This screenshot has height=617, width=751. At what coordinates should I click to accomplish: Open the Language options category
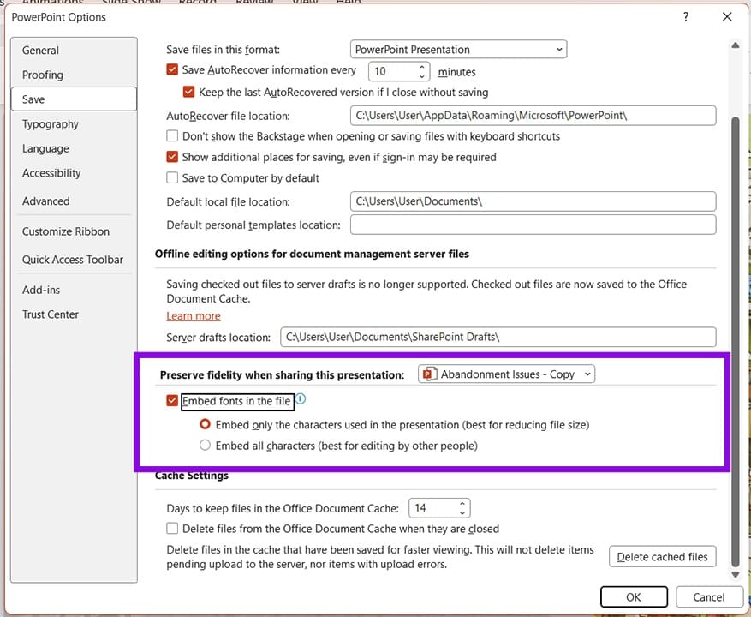74,148
